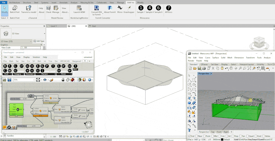Open the 3D View: {3D} instance dropdown
This screenshot has width=275, height=141.
[x=31, y=41]
